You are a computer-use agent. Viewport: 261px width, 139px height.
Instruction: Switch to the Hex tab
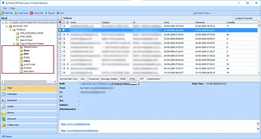point(83,79)
